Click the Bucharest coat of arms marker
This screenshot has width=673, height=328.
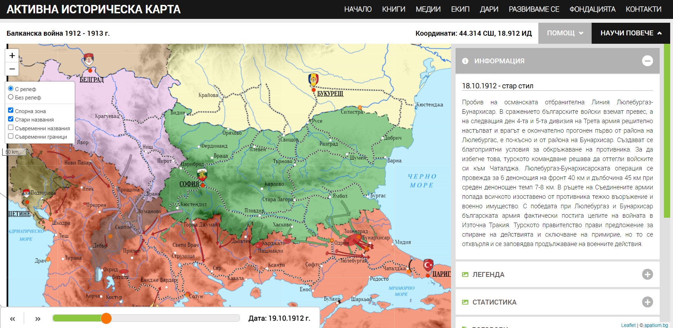tap(313, 79)
